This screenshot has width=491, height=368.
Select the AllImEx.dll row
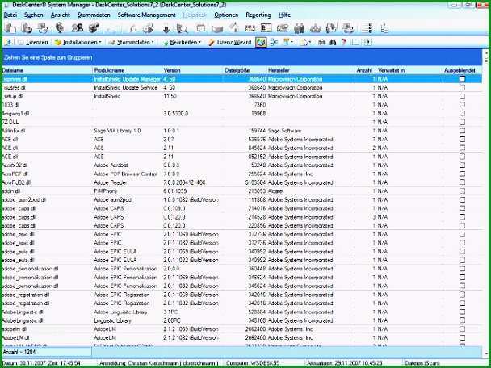pyautogui.click(x=241, y=131)
